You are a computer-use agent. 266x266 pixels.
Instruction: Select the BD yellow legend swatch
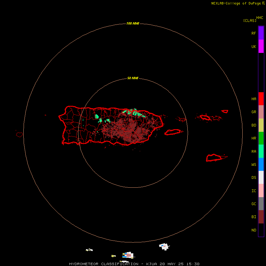[x=261, y=125]
